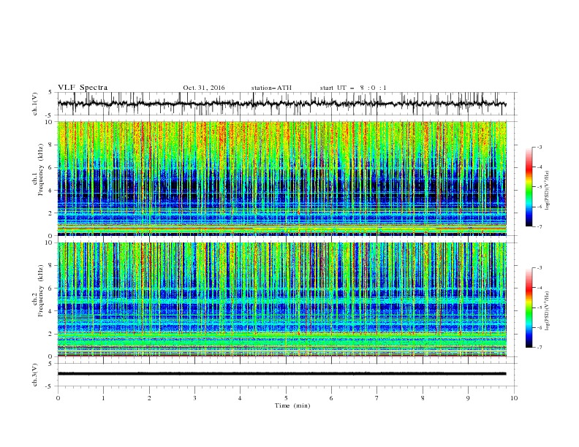The width and height of the screenshot is (579, 447).
Task: Click the 'ch.1(V)' waveform axis label
Action: (x=35, y=104)
